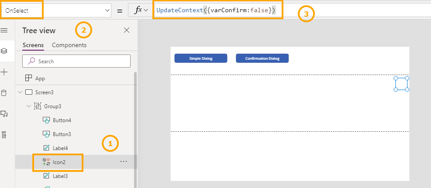
Task: Open more options for Icon2
Action: click(x=124, y=162)
